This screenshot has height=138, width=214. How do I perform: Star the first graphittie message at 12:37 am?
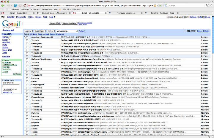pyautogui.click(x=30, y=123)
